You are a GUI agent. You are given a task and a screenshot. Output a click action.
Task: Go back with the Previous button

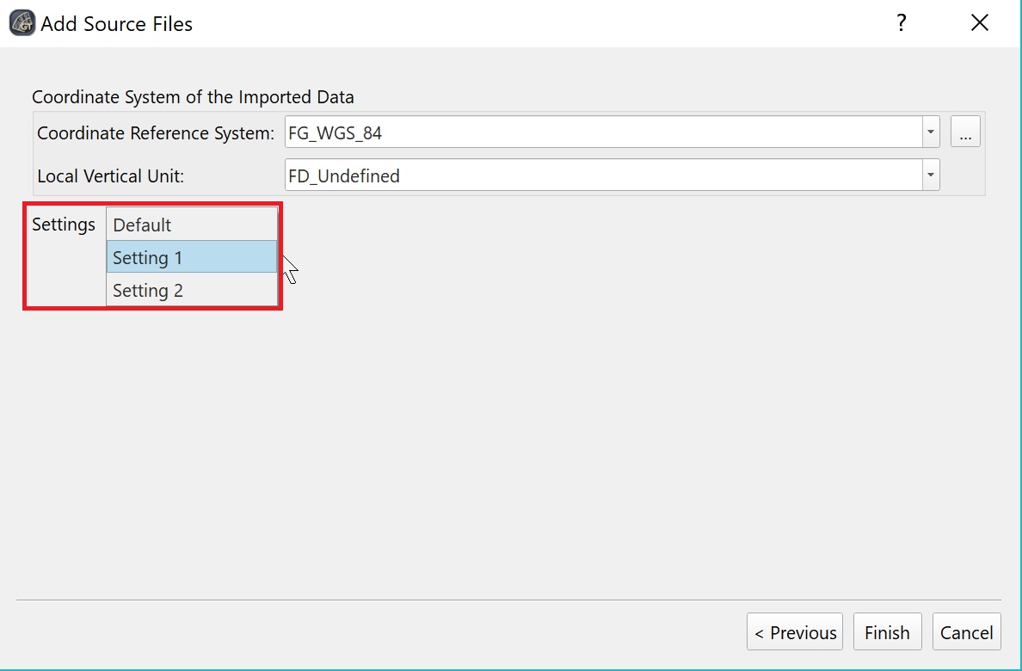[x=795, y=632]
